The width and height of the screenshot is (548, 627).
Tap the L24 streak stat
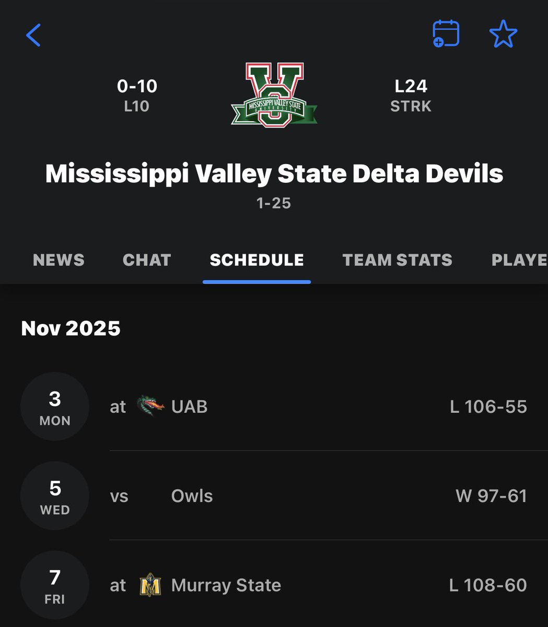point(411,95)
